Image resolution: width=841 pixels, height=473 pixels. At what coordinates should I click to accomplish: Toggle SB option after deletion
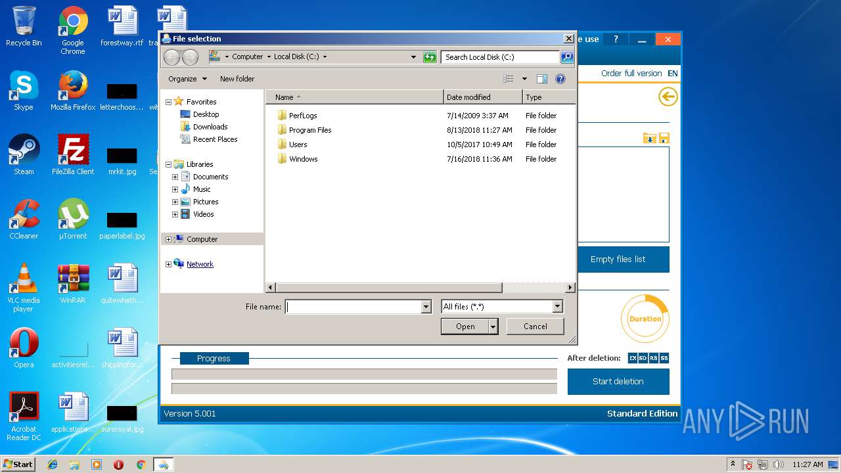[664, 358]
